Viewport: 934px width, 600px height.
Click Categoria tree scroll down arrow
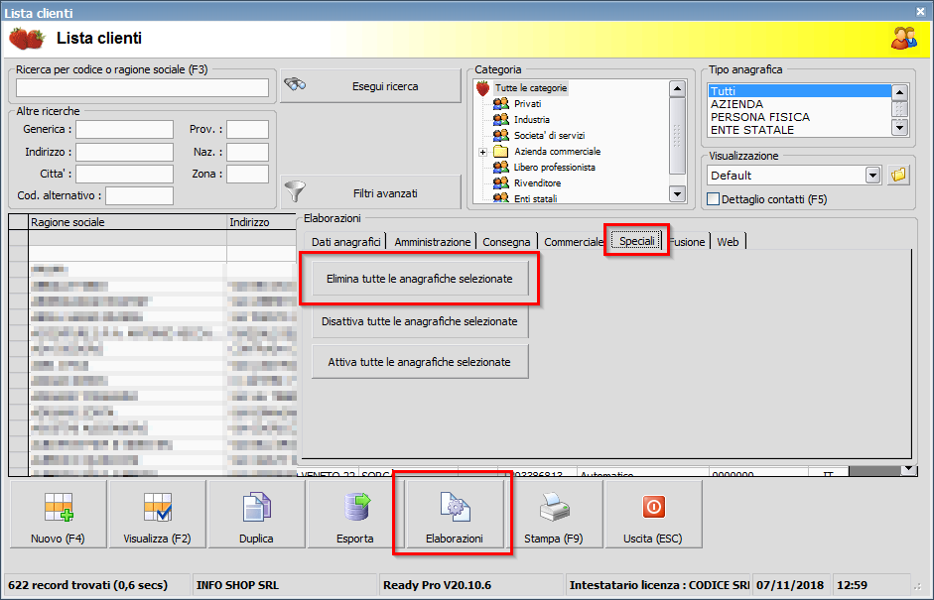(677, 194)
